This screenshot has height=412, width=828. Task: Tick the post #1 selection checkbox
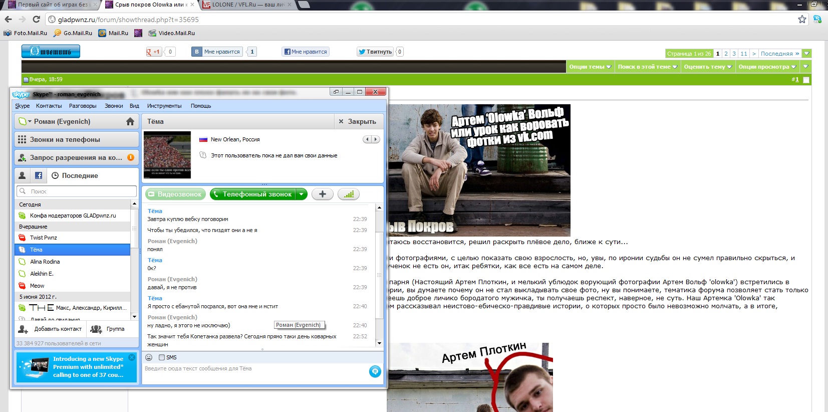point(806,80)
